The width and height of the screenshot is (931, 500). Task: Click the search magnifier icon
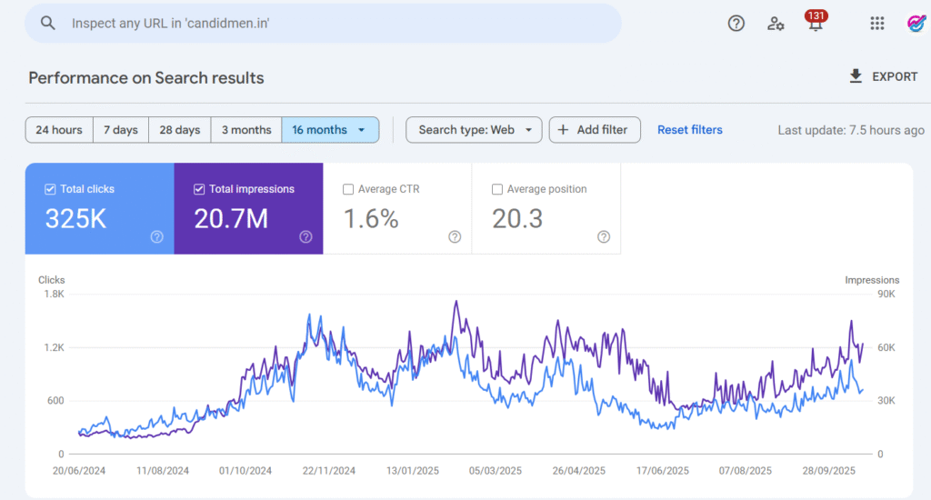[48, 24]
